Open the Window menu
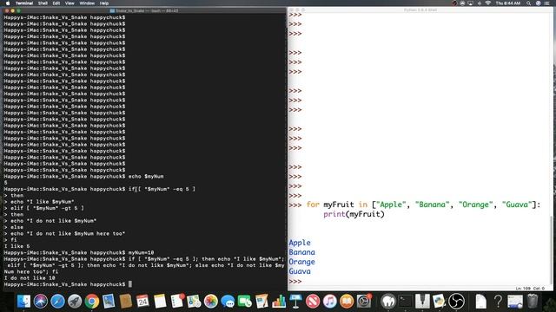 tap(87, 3)
